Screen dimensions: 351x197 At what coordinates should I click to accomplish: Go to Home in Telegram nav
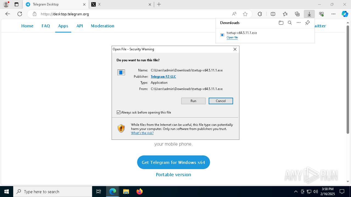(27, 26)
